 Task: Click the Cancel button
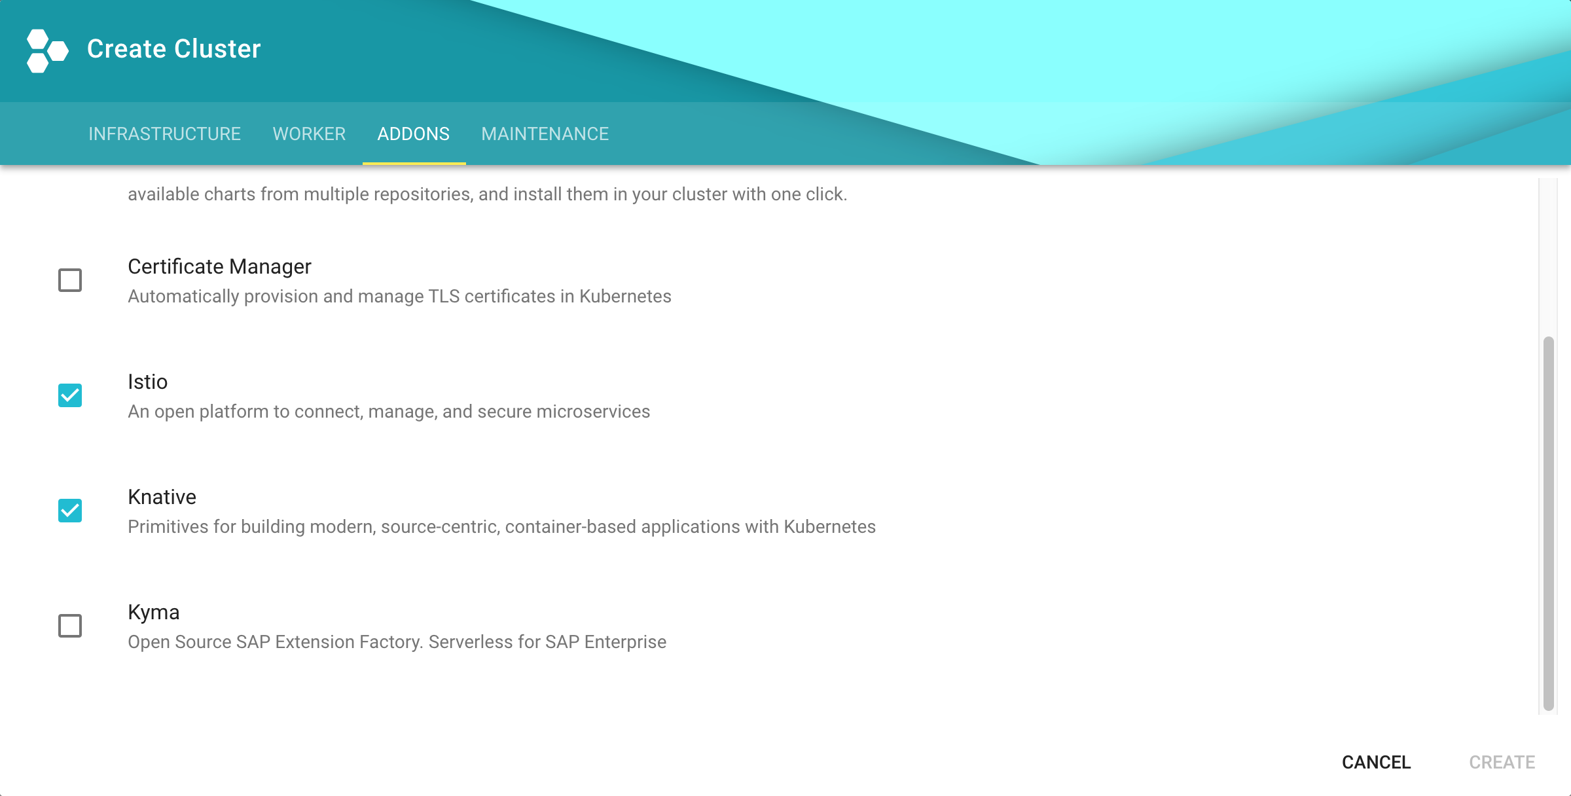click(1377, 762)
